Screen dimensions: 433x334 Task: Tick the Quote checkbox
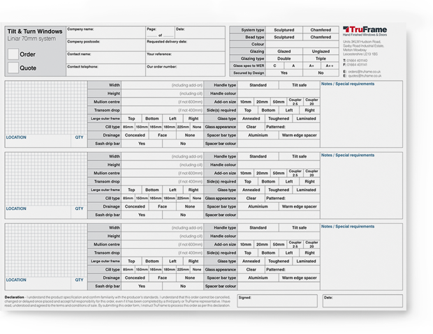[x=13, y=68]
